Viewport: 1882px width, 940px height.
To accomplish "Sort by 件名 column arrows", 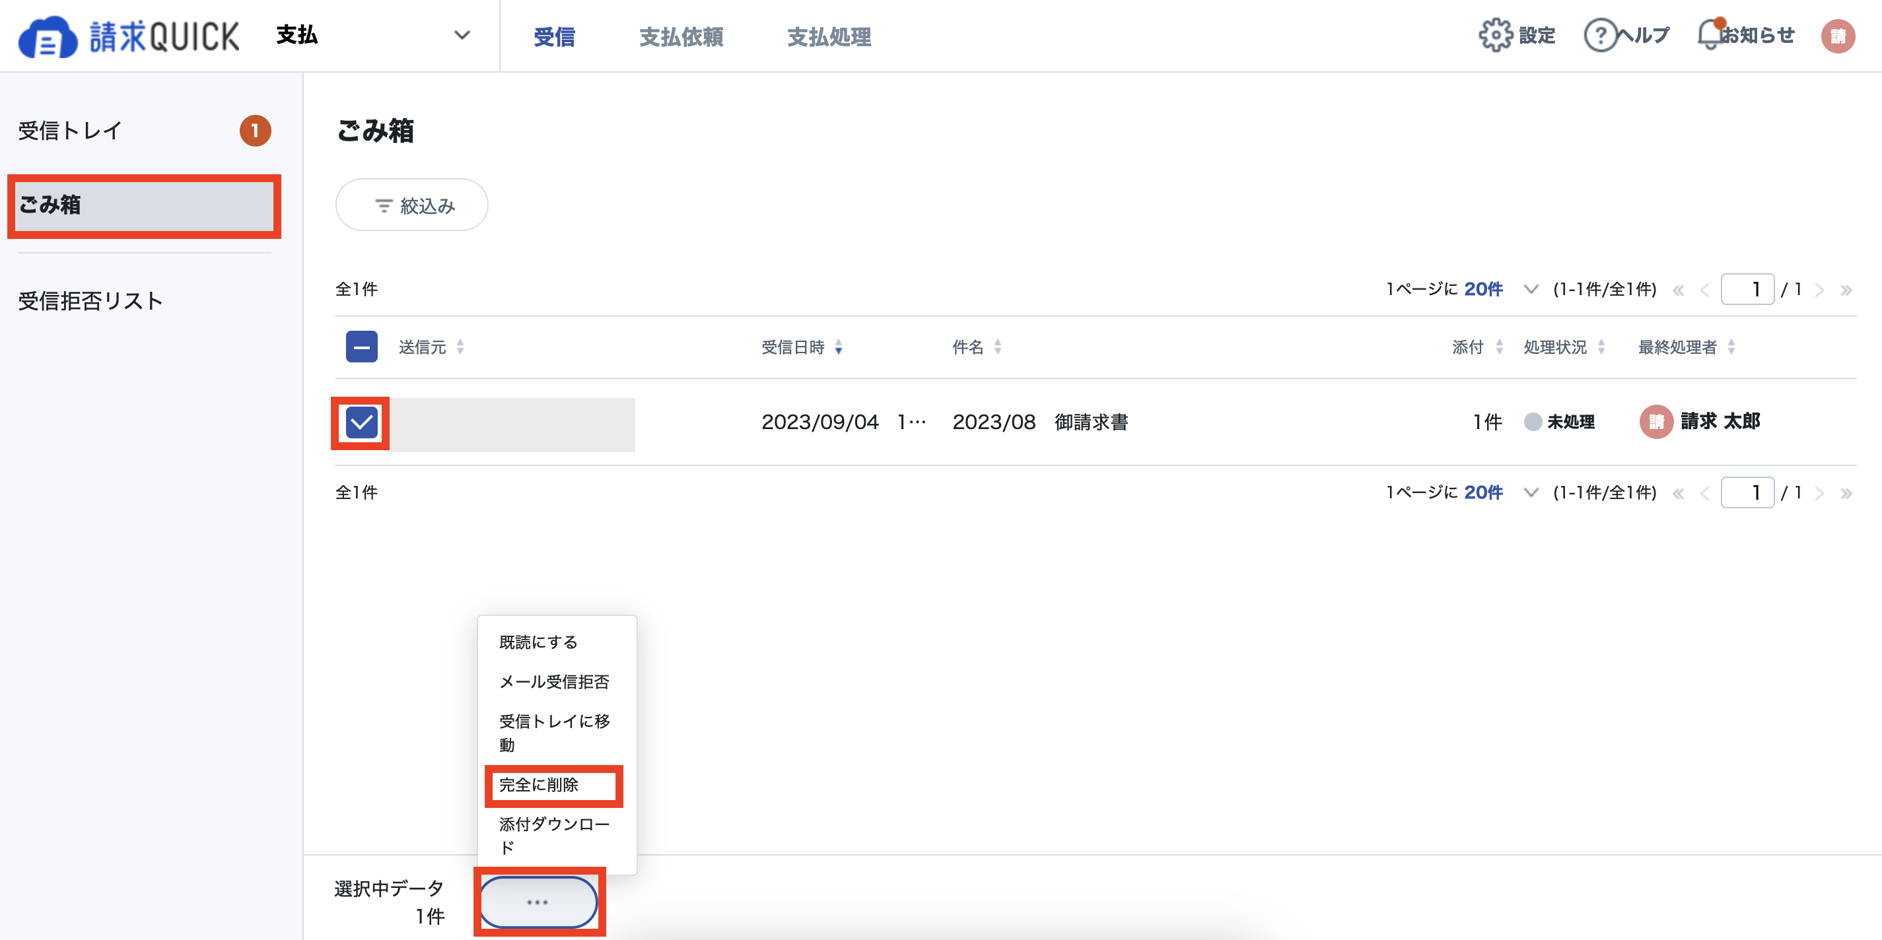I will pos(997,347).
